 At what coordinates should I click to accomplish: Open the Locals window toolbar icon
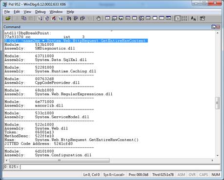pyautogui.click(x=121, y=18)
